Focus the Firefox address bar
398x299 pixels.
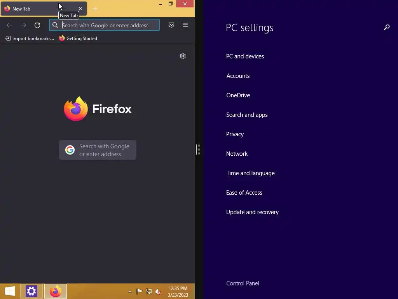(104, 25)
